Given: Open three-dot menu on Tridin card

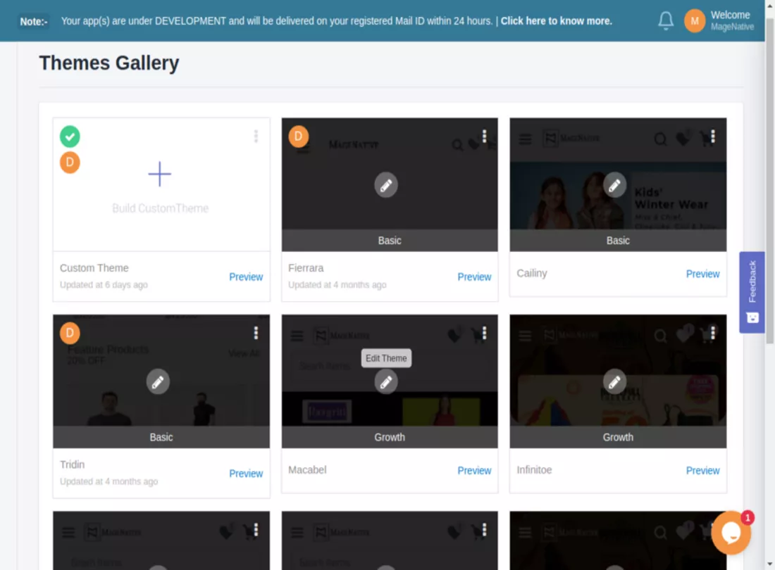Looking at the screenshot, I should [256, 333].
